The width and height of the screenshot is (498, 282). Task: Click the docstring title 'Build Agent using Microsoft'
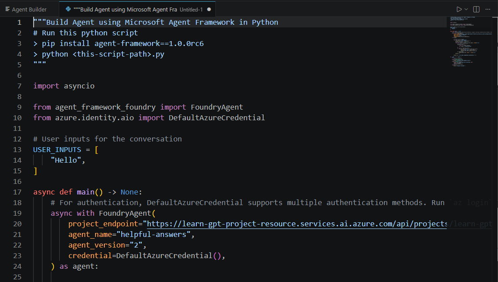pyautogui.click(x=105, y=22)
